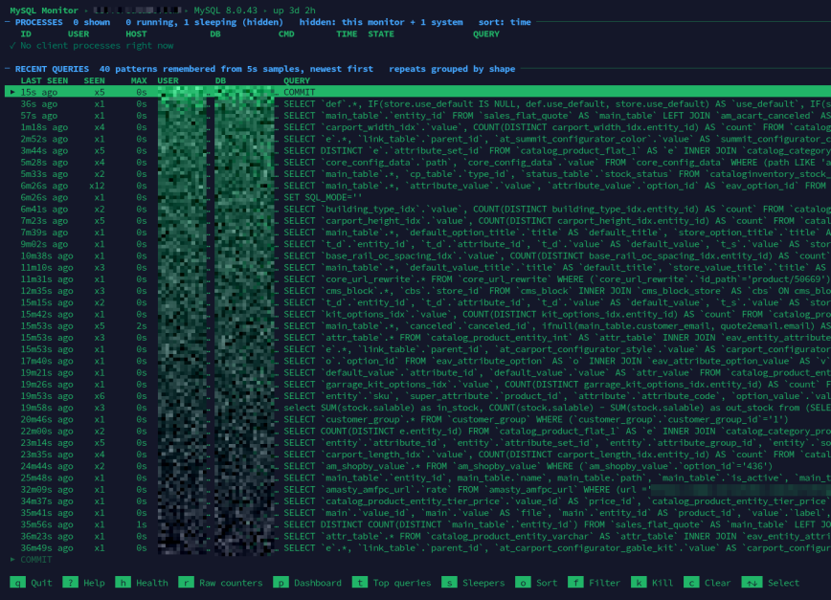
Task: Select the SUM(stock.salable) query row
Action: [417, 408]
